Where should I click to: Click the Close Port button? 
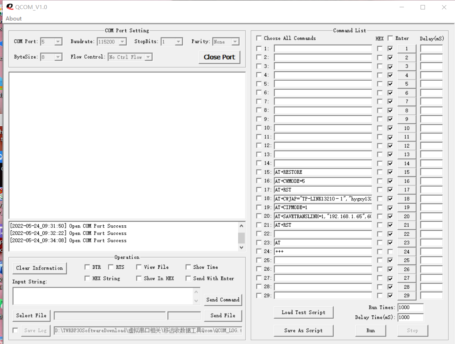219,57
